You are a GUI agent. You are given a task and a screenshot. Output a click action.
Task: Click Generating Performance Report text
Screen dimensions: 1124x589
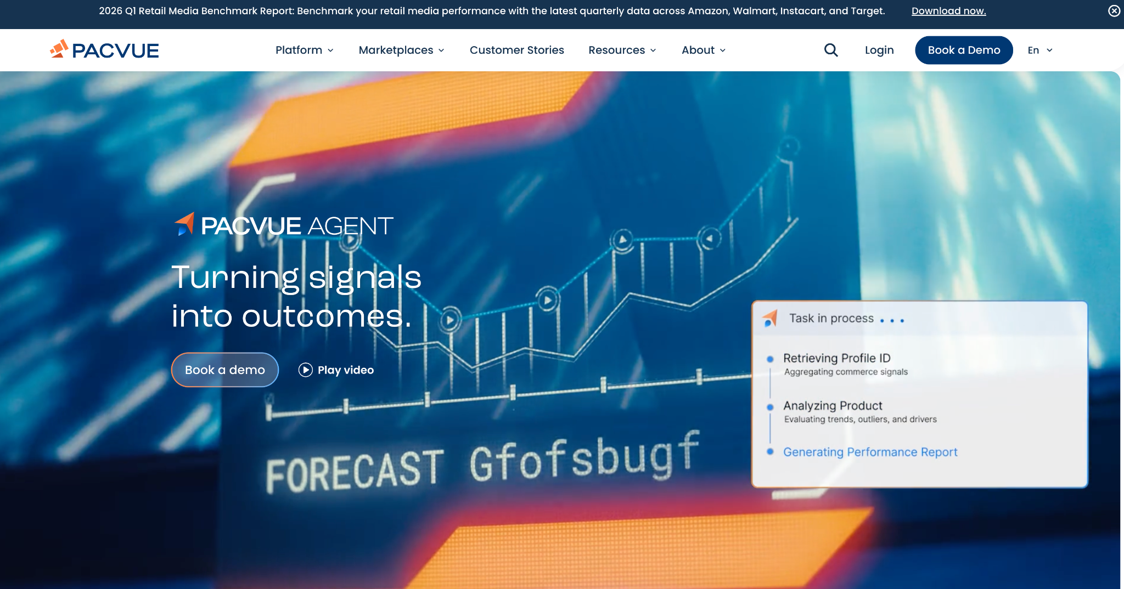870,452
